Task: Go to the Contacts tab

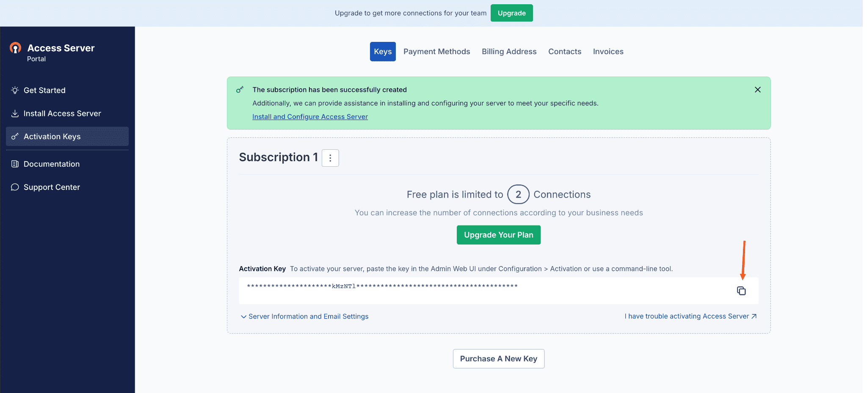Action: click(x=565, y=52)
